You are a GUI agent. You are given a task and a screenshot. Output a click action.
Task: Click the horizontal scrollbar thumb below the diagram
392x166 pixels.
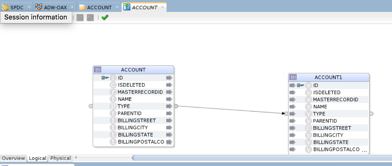pos(262,158)
